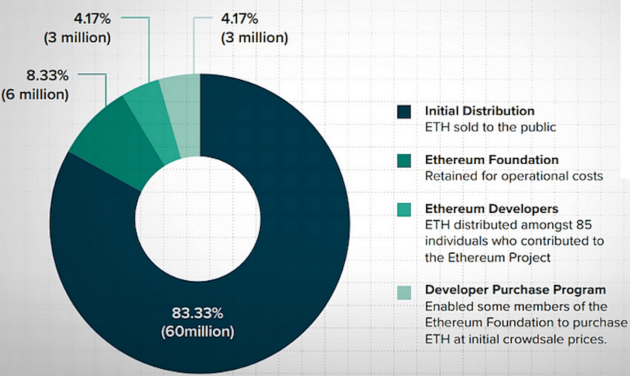630x376 pixels.
Task: Click the 'individuals who contributed to' text line
Action: pos(514,241)
